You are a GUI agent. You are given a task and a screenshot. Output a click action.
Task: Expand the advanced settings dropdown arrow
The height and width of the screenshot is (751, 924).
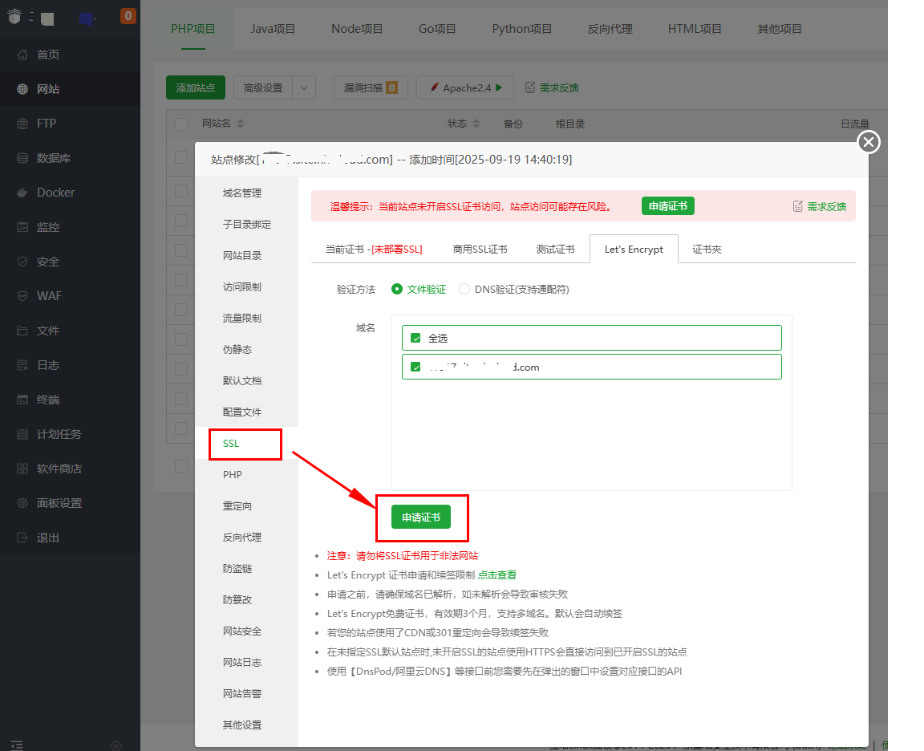(x=304, y=87)
